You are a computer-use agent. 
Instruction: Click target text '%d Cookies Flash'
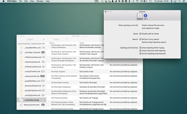tap(86, 71)
